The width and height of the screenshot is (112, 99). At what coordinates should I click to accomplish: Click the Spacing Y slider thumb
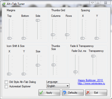click(x=97, y=38)
